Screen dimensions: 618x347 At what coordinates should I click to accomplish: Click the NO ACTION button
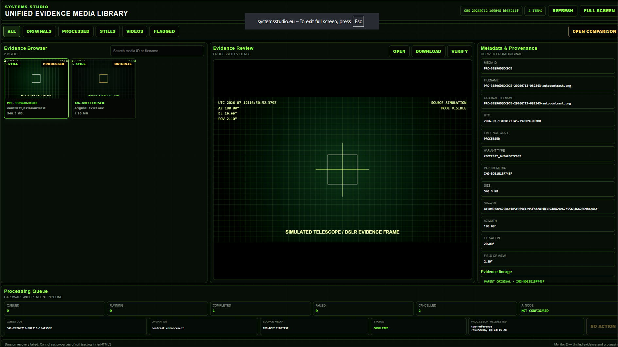tap(603, 326)
